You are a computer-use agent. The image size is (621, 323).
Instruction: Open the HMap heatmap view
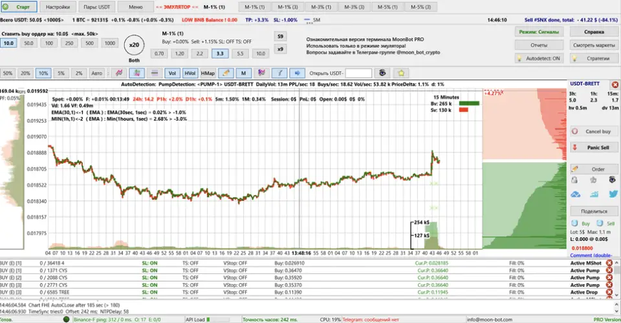pyautogui.click(x=208, y=73)
